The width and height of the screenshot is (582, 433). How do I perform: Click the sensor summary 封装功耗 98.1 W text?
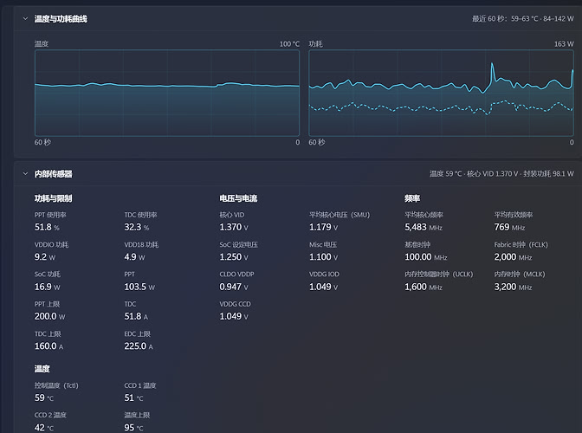[x=548, y=173]
